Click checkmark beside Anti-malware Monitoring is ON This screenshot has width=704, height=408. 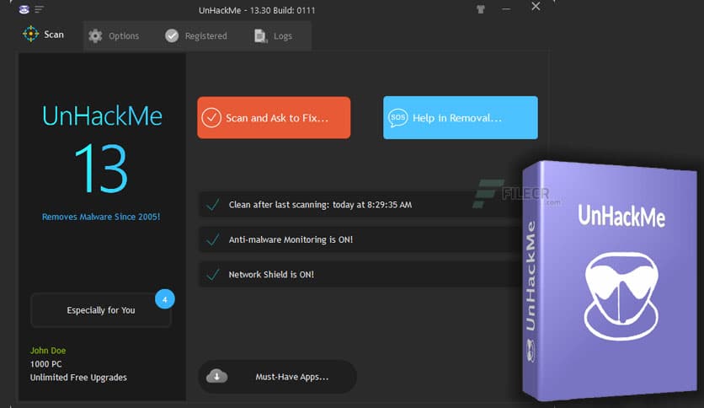tap(213, 239)
